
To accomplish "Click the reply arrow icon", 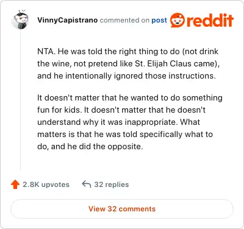I will coord(86,185).
